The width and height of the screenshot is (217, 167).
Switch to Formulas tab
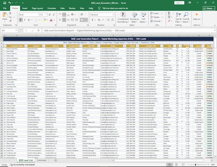point(52,8)
